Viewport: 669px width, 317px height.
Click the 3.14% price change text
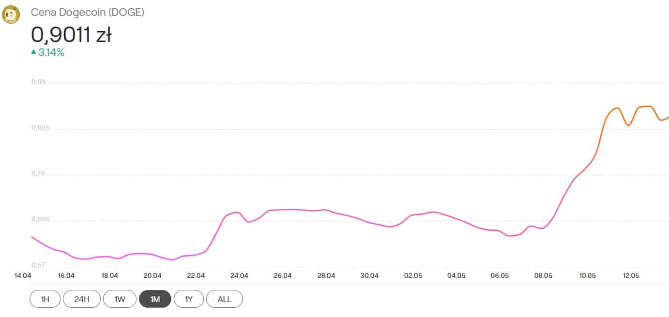(x=51, y=53)
